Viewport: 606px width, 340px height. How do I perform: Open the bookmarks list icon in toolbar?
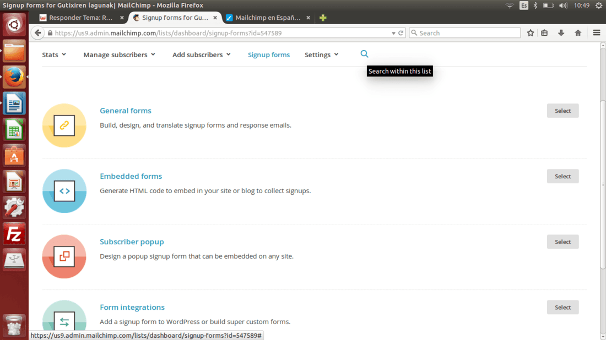[544, 33]
